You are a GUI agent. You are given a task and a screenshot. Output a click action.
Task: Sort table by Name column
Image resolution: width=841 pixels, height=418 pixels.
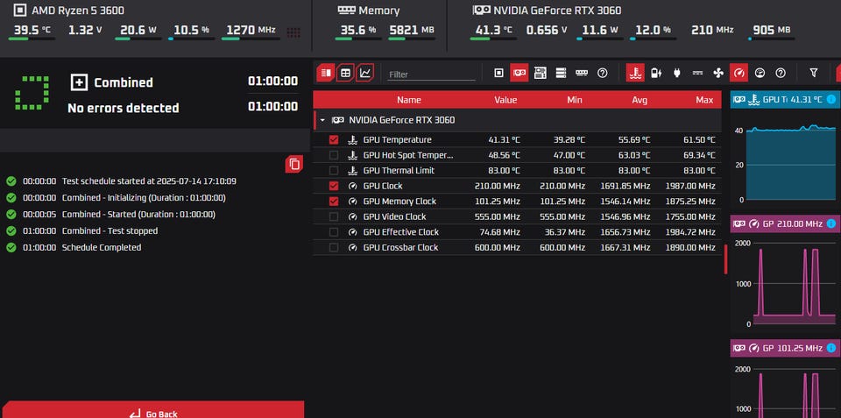click(x=409, y=100)
